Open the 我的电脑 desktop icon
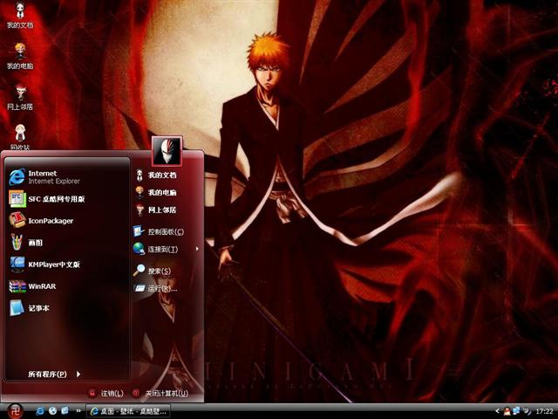This screenshot has width=558, height=419. [x=20, y=56]
